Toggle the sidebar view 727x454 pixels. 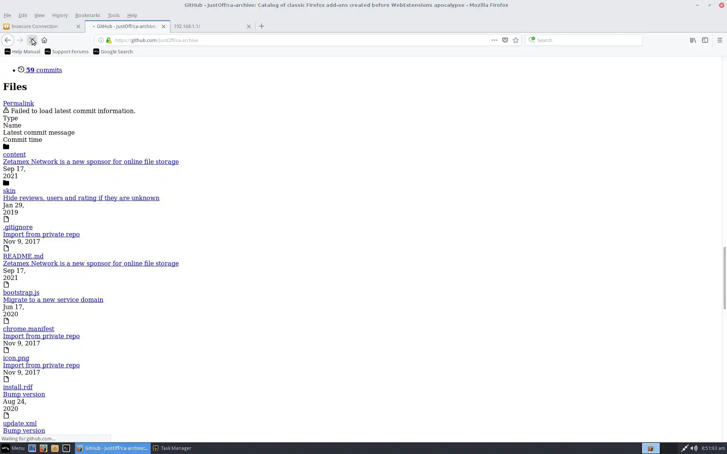705,40
